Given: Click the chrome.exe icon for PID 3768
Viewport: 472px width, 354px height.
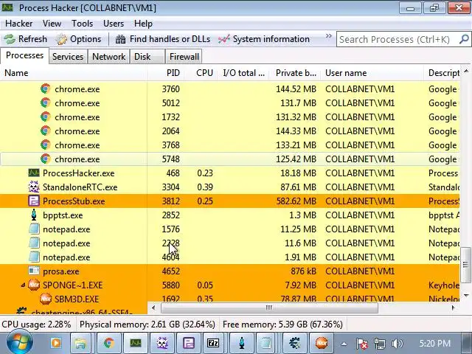Looking at the screenshot, I should (x=46, y=145).
